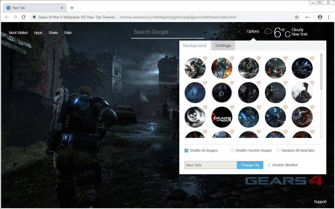Open the Background tab
Image resolution: width=335 pixels, height=209 pixels.
[x=195, y=45]
